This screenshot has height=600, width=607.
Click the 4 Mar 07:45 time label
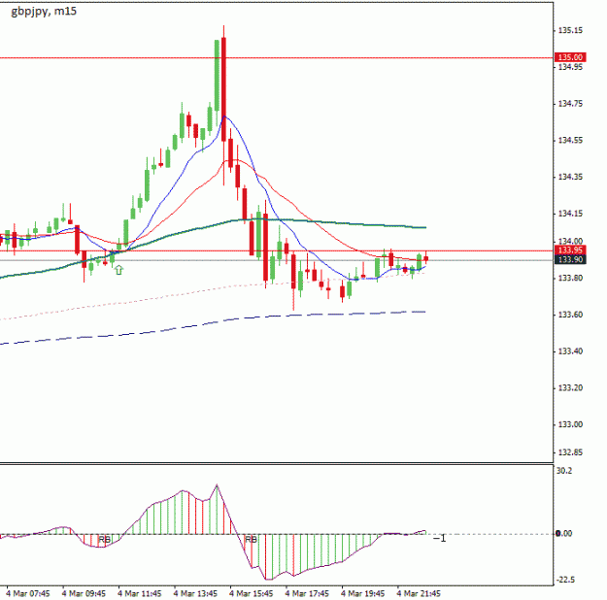[x=28, y=593]
